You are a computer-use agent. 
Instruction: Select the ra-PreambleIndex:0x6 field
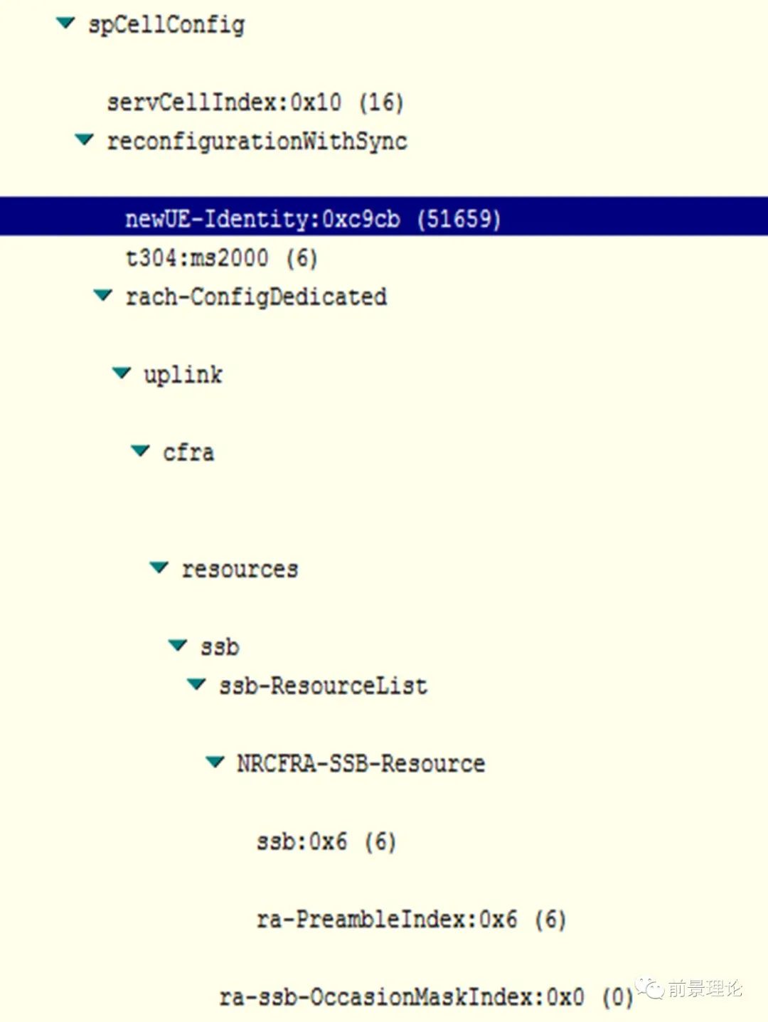pyautogui.click(x=411, y=920)
